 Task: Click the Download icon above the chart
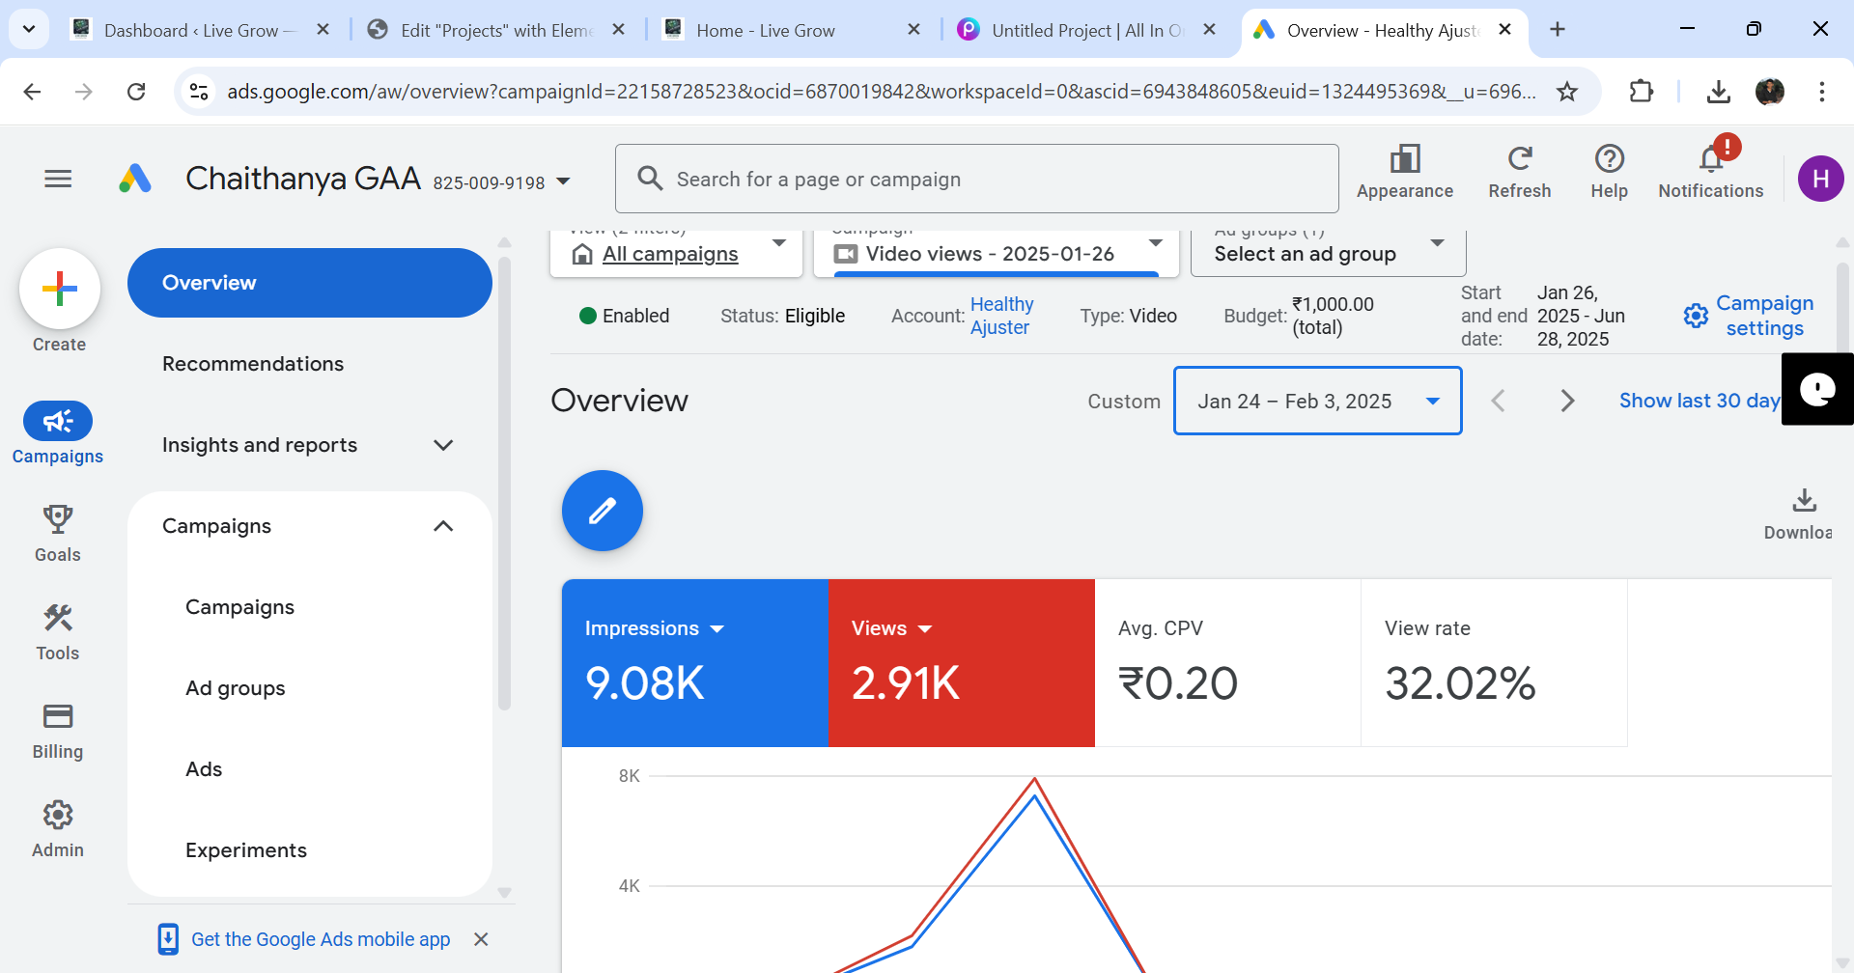coord(1804,500)
